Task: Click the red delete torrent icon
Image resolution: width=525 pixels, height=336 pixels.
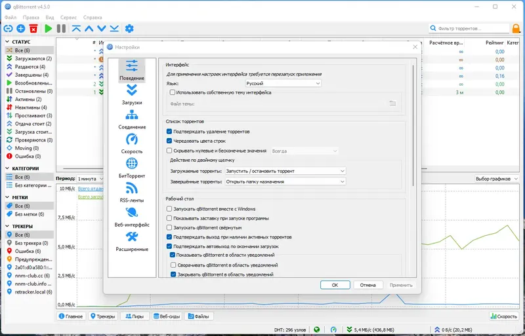Action: pyautogui.click(x=33, y=29)
